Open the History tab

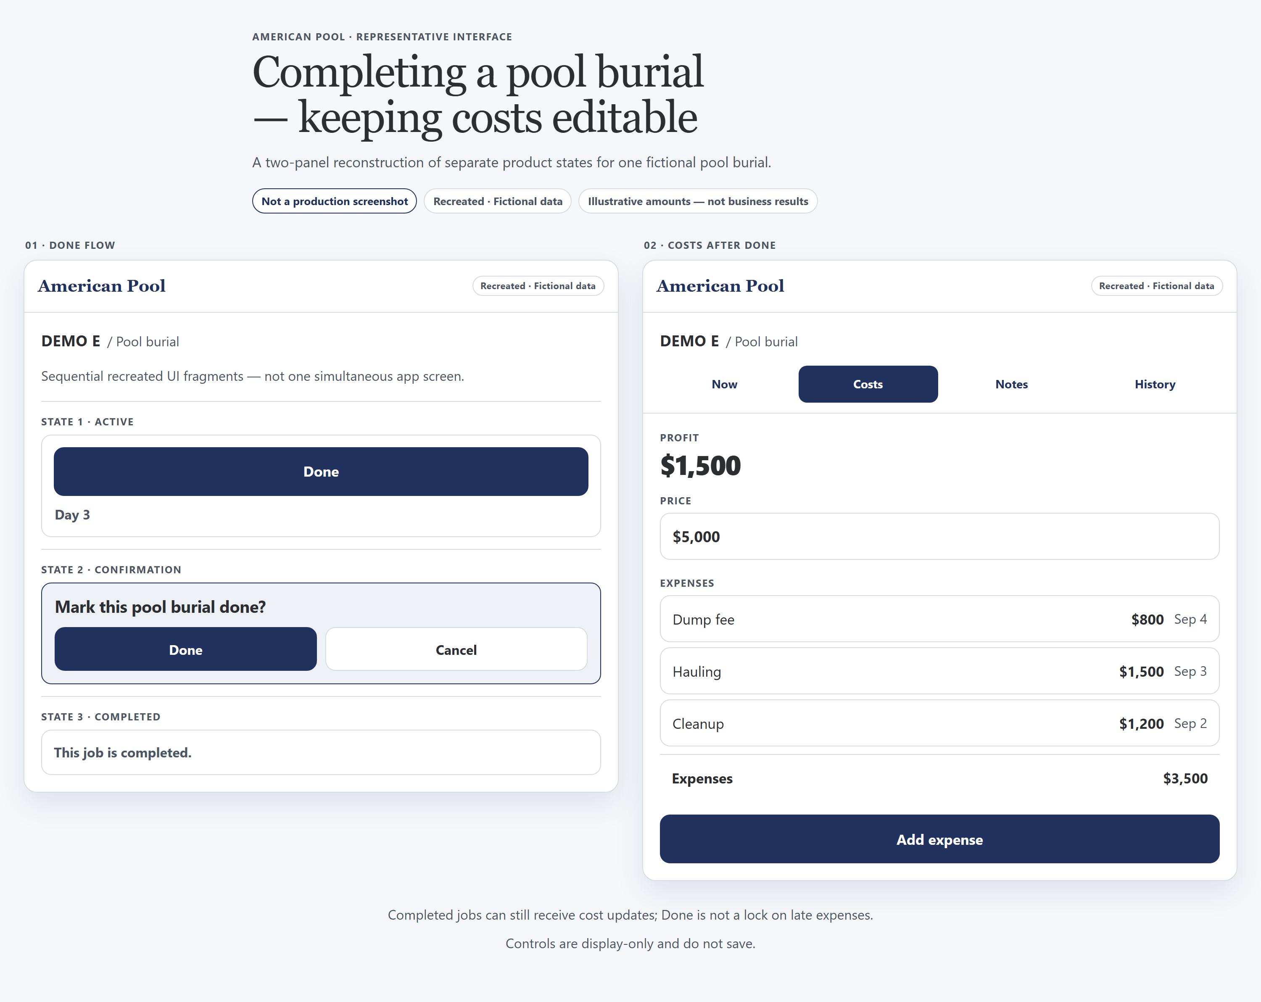1155,384
